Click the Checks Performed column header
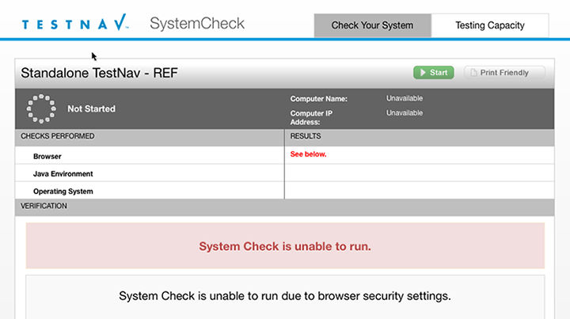The height and width of the screenshot is (319, 570). (58, 137)
